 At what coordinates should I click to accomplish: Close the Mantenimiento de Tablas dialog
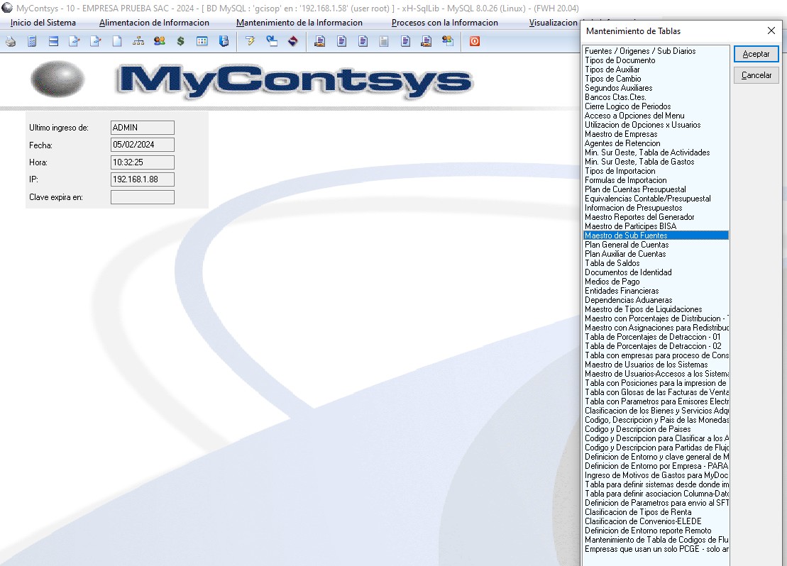coord(771,31)
